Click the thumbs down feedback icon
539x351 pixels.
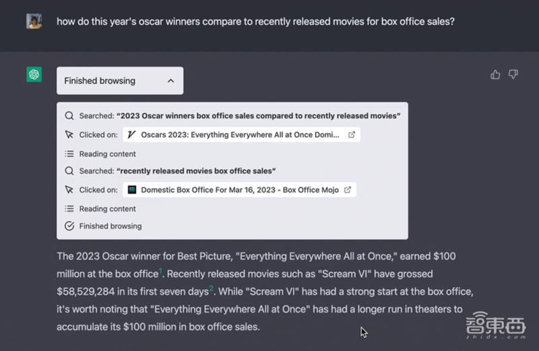coord(513,75)
